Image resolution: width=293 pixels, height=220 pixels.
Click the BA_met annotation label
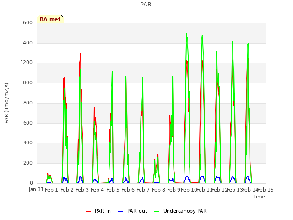(x=50, y=19)
